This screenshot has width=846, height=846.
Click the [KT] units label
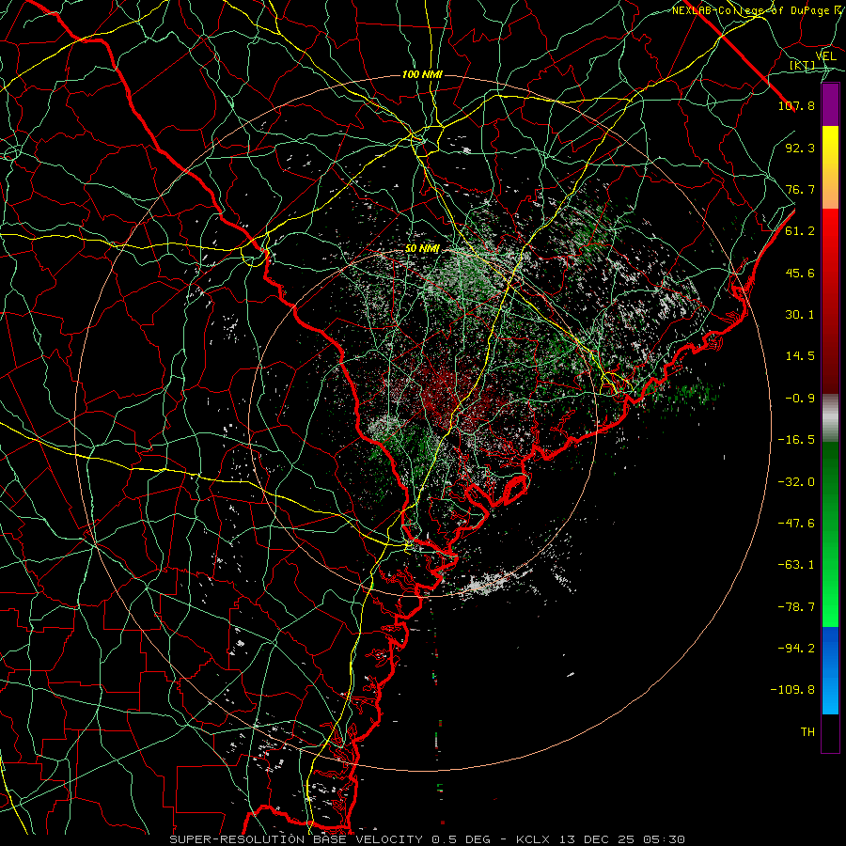(x=803, y=65)
